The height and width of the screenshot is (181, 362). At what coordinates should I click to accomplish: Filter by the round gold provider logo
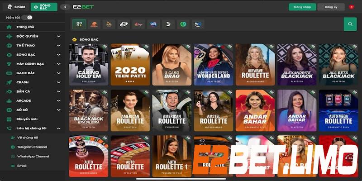click(x=109, y=24)
